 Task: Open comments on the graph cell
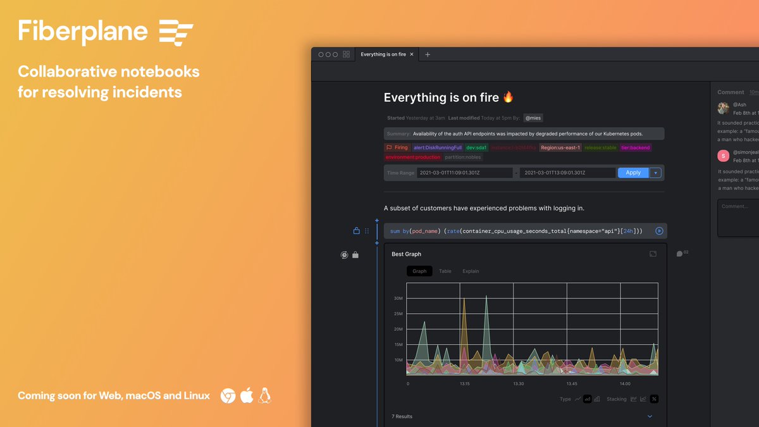(x=682, y=254)
